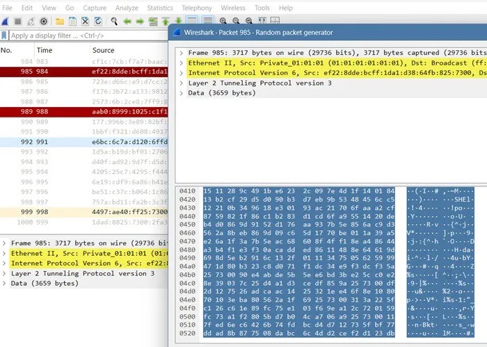487x347 pixels.
Task: Click the display filter bookmark icon
Action: click(5, 35)
